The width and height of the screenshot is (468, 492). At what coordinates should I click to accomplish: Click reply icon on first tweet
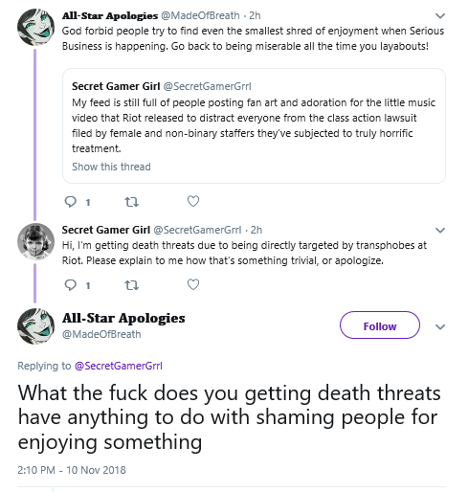(71, 202)
